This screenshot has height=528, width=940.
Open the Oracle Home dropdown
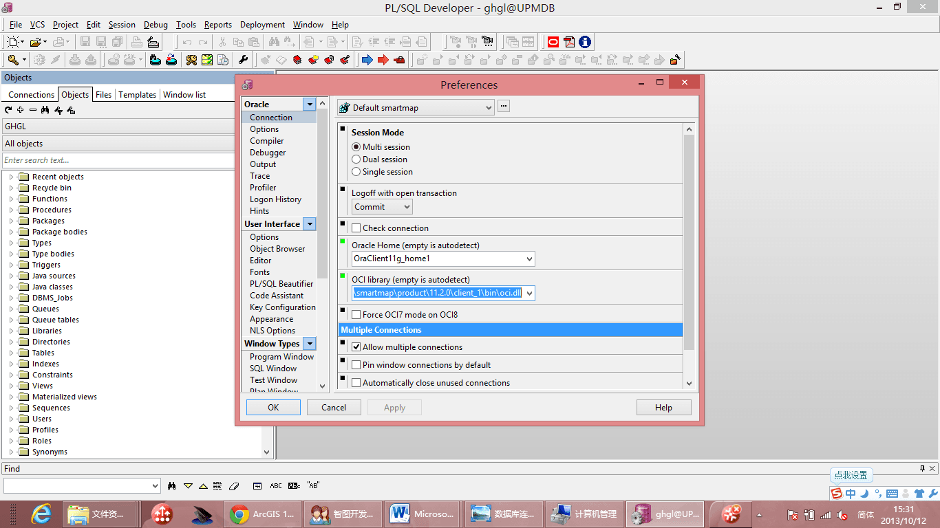[x=528, y=259]
